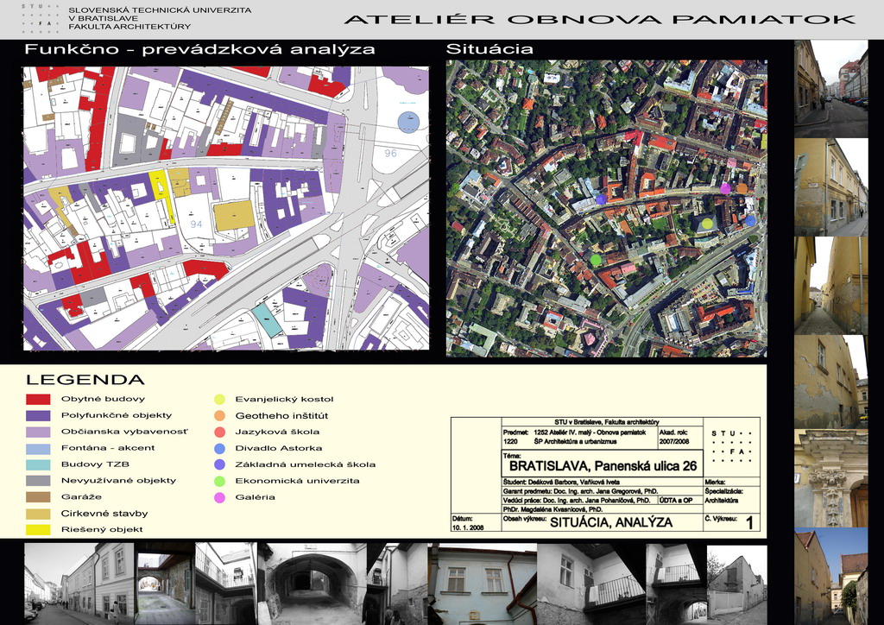Image resolution: width=884 pixels, height=625 pixels.
Task: Click the Slovenská technická univerzita header text
Action: pyautogui.click(x=160, y=18)
